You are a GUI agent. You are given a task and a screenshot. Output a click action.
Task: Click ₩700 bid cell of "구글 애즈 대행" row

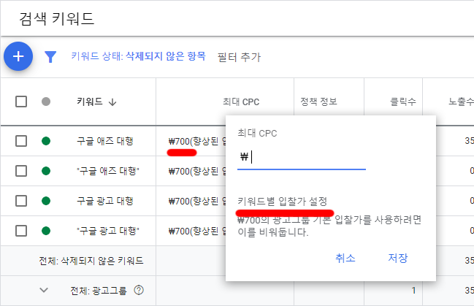click(196, 171)
